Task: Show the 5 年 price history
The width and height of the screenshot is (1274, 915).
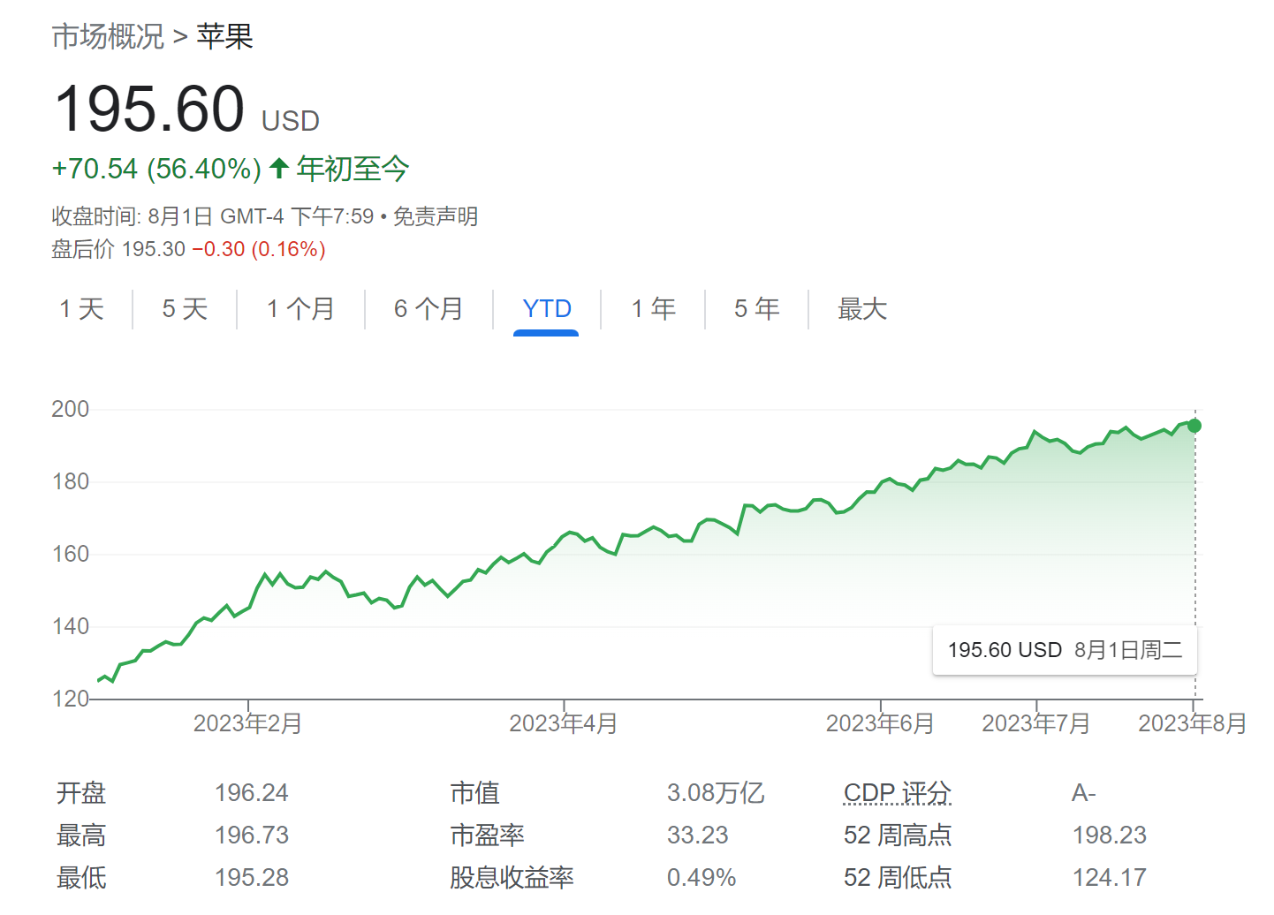Action: pyautogui.click(x=756, y=309)
